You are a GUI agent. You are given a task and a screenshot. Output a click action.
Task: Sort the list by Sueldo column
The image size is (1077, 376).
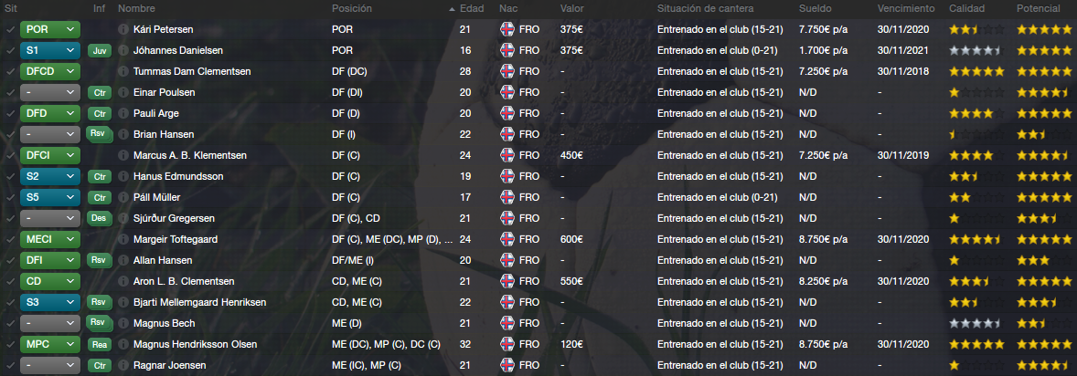[x=816, y=9]
